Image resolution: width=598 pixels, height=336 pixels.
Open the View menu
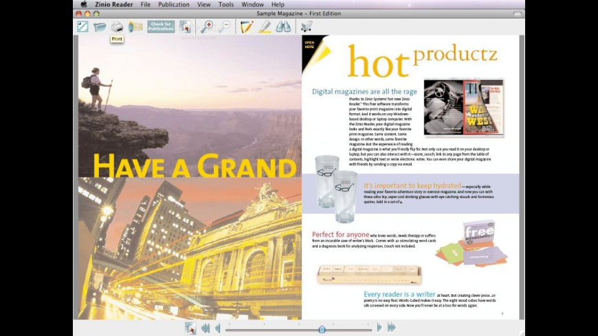203,5
